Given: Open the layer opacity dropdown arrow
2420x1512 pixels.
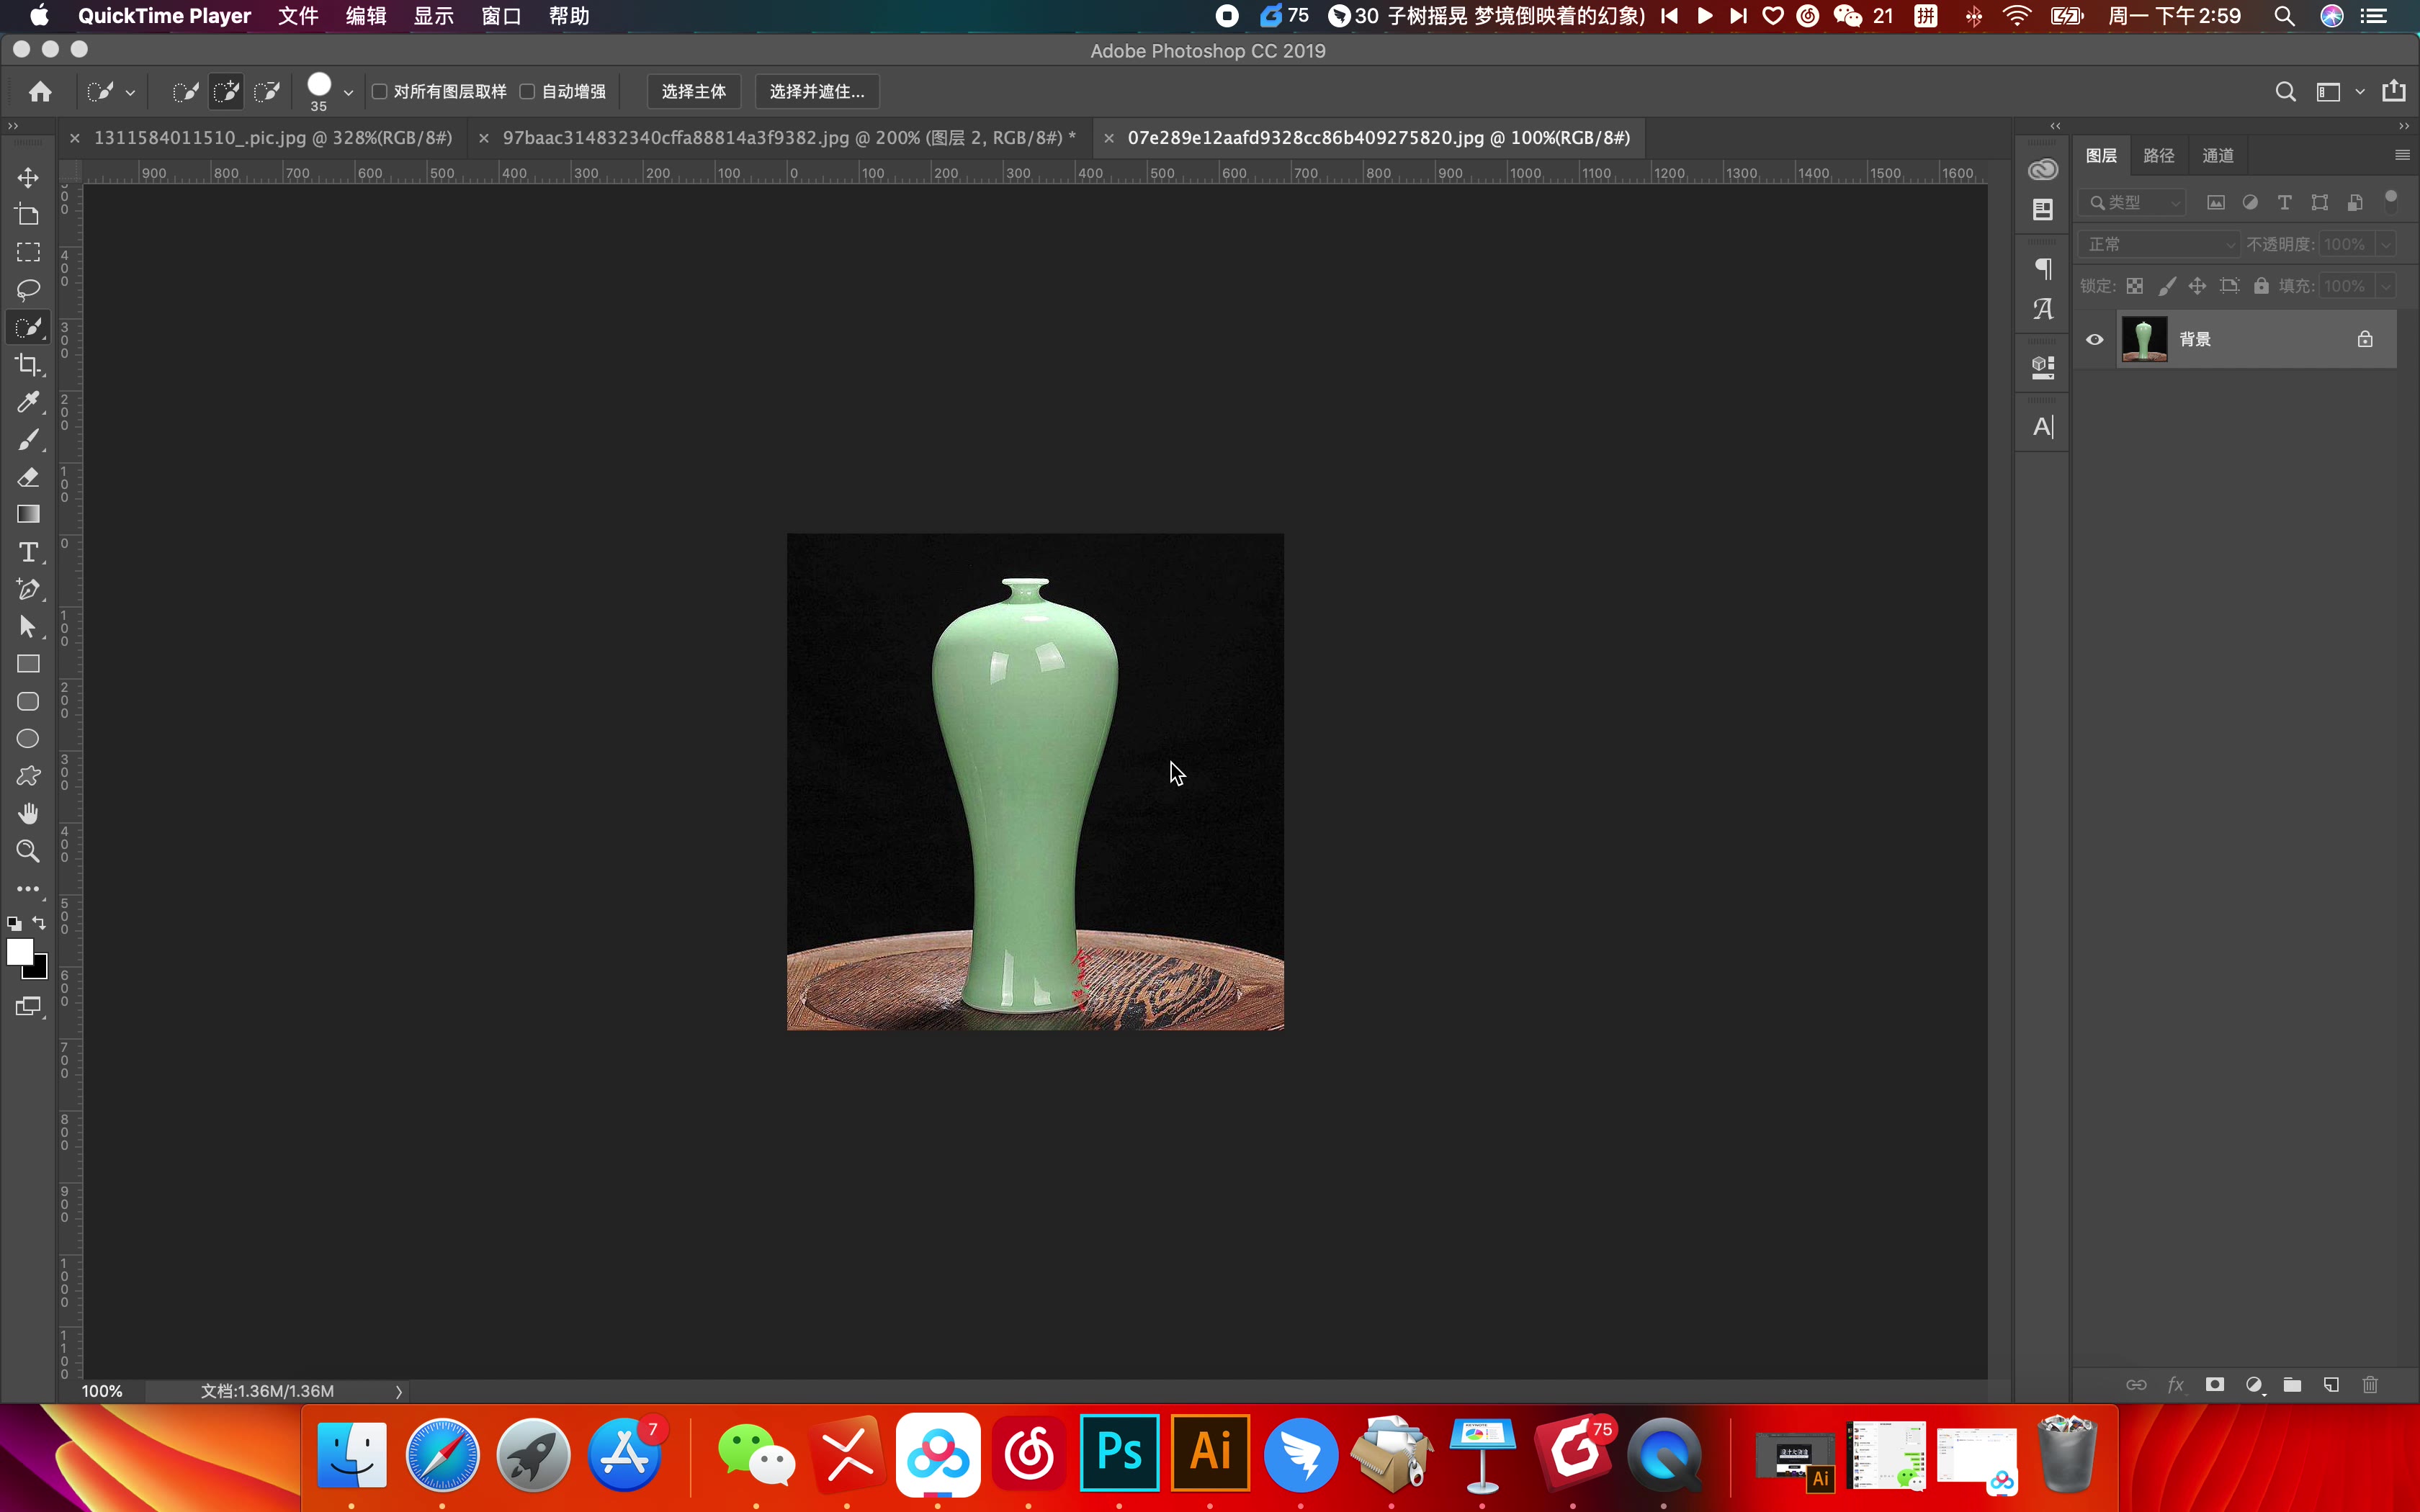Looking at the screenshot, I should pos(2386,245).
